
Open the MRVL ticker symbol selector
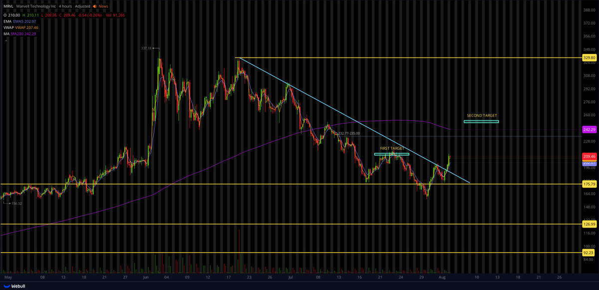[9, 6]
